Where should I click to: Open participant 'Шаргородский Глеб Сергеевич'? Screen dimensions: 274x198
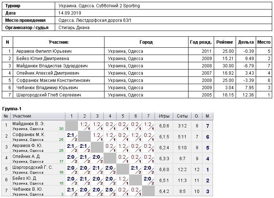(x=49, y=95)
